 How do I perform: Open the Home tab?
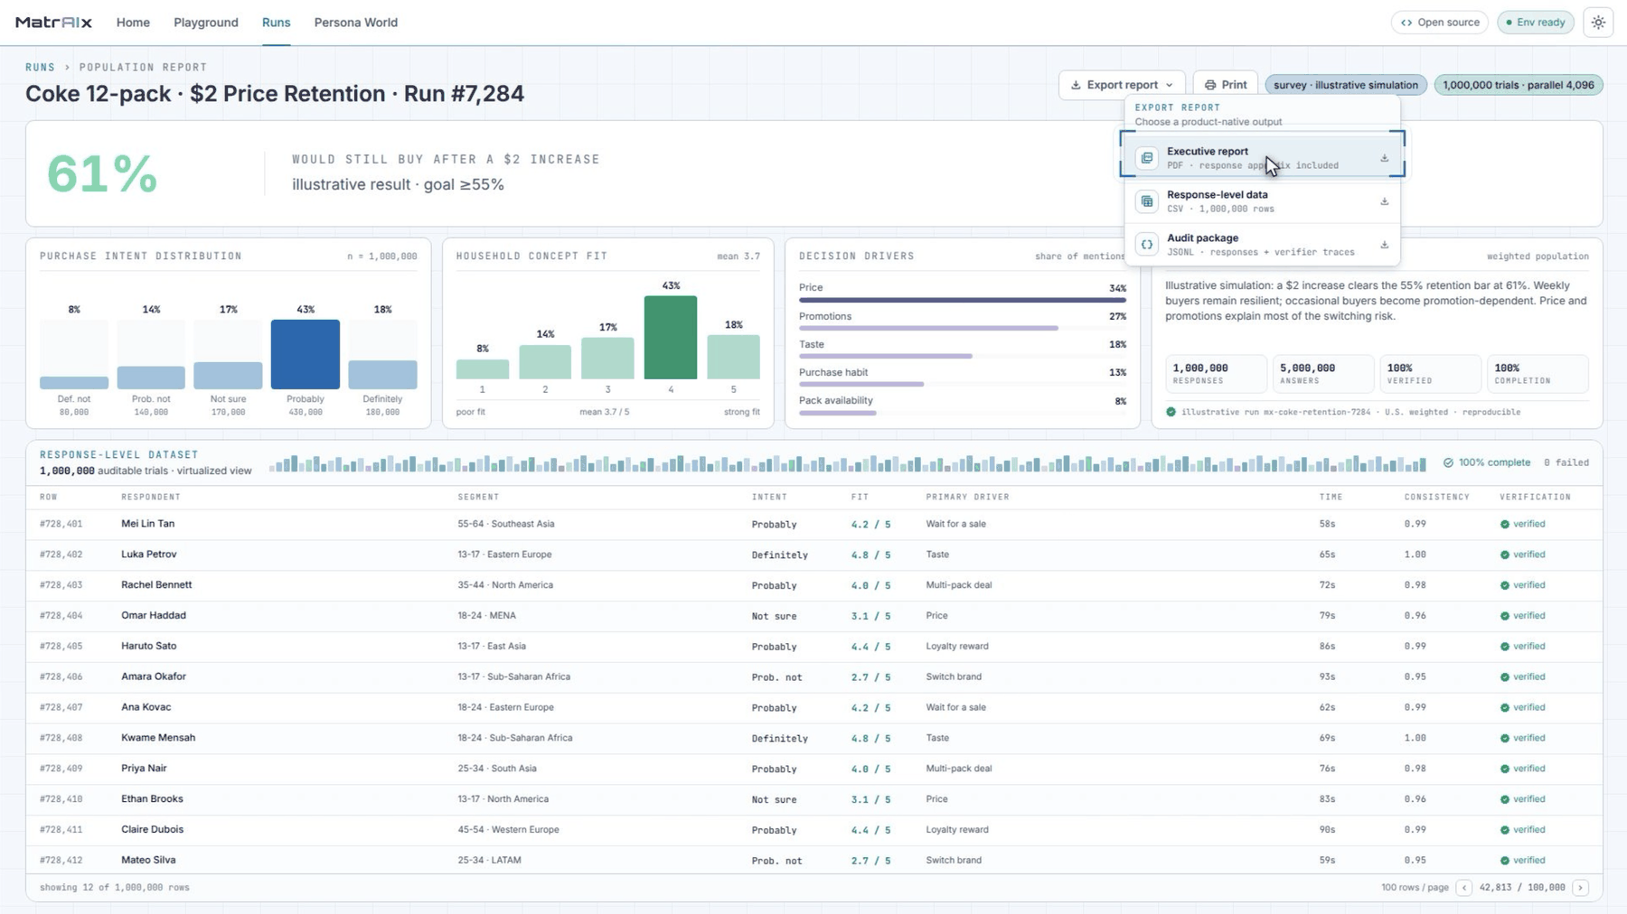click(133, 23)
